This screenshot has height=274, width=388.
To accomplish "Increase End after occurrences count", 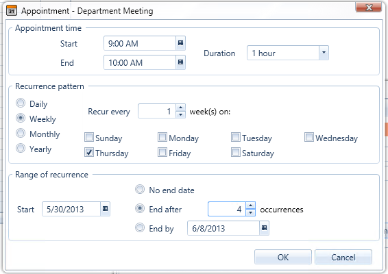I will click(x=251, y=206).
